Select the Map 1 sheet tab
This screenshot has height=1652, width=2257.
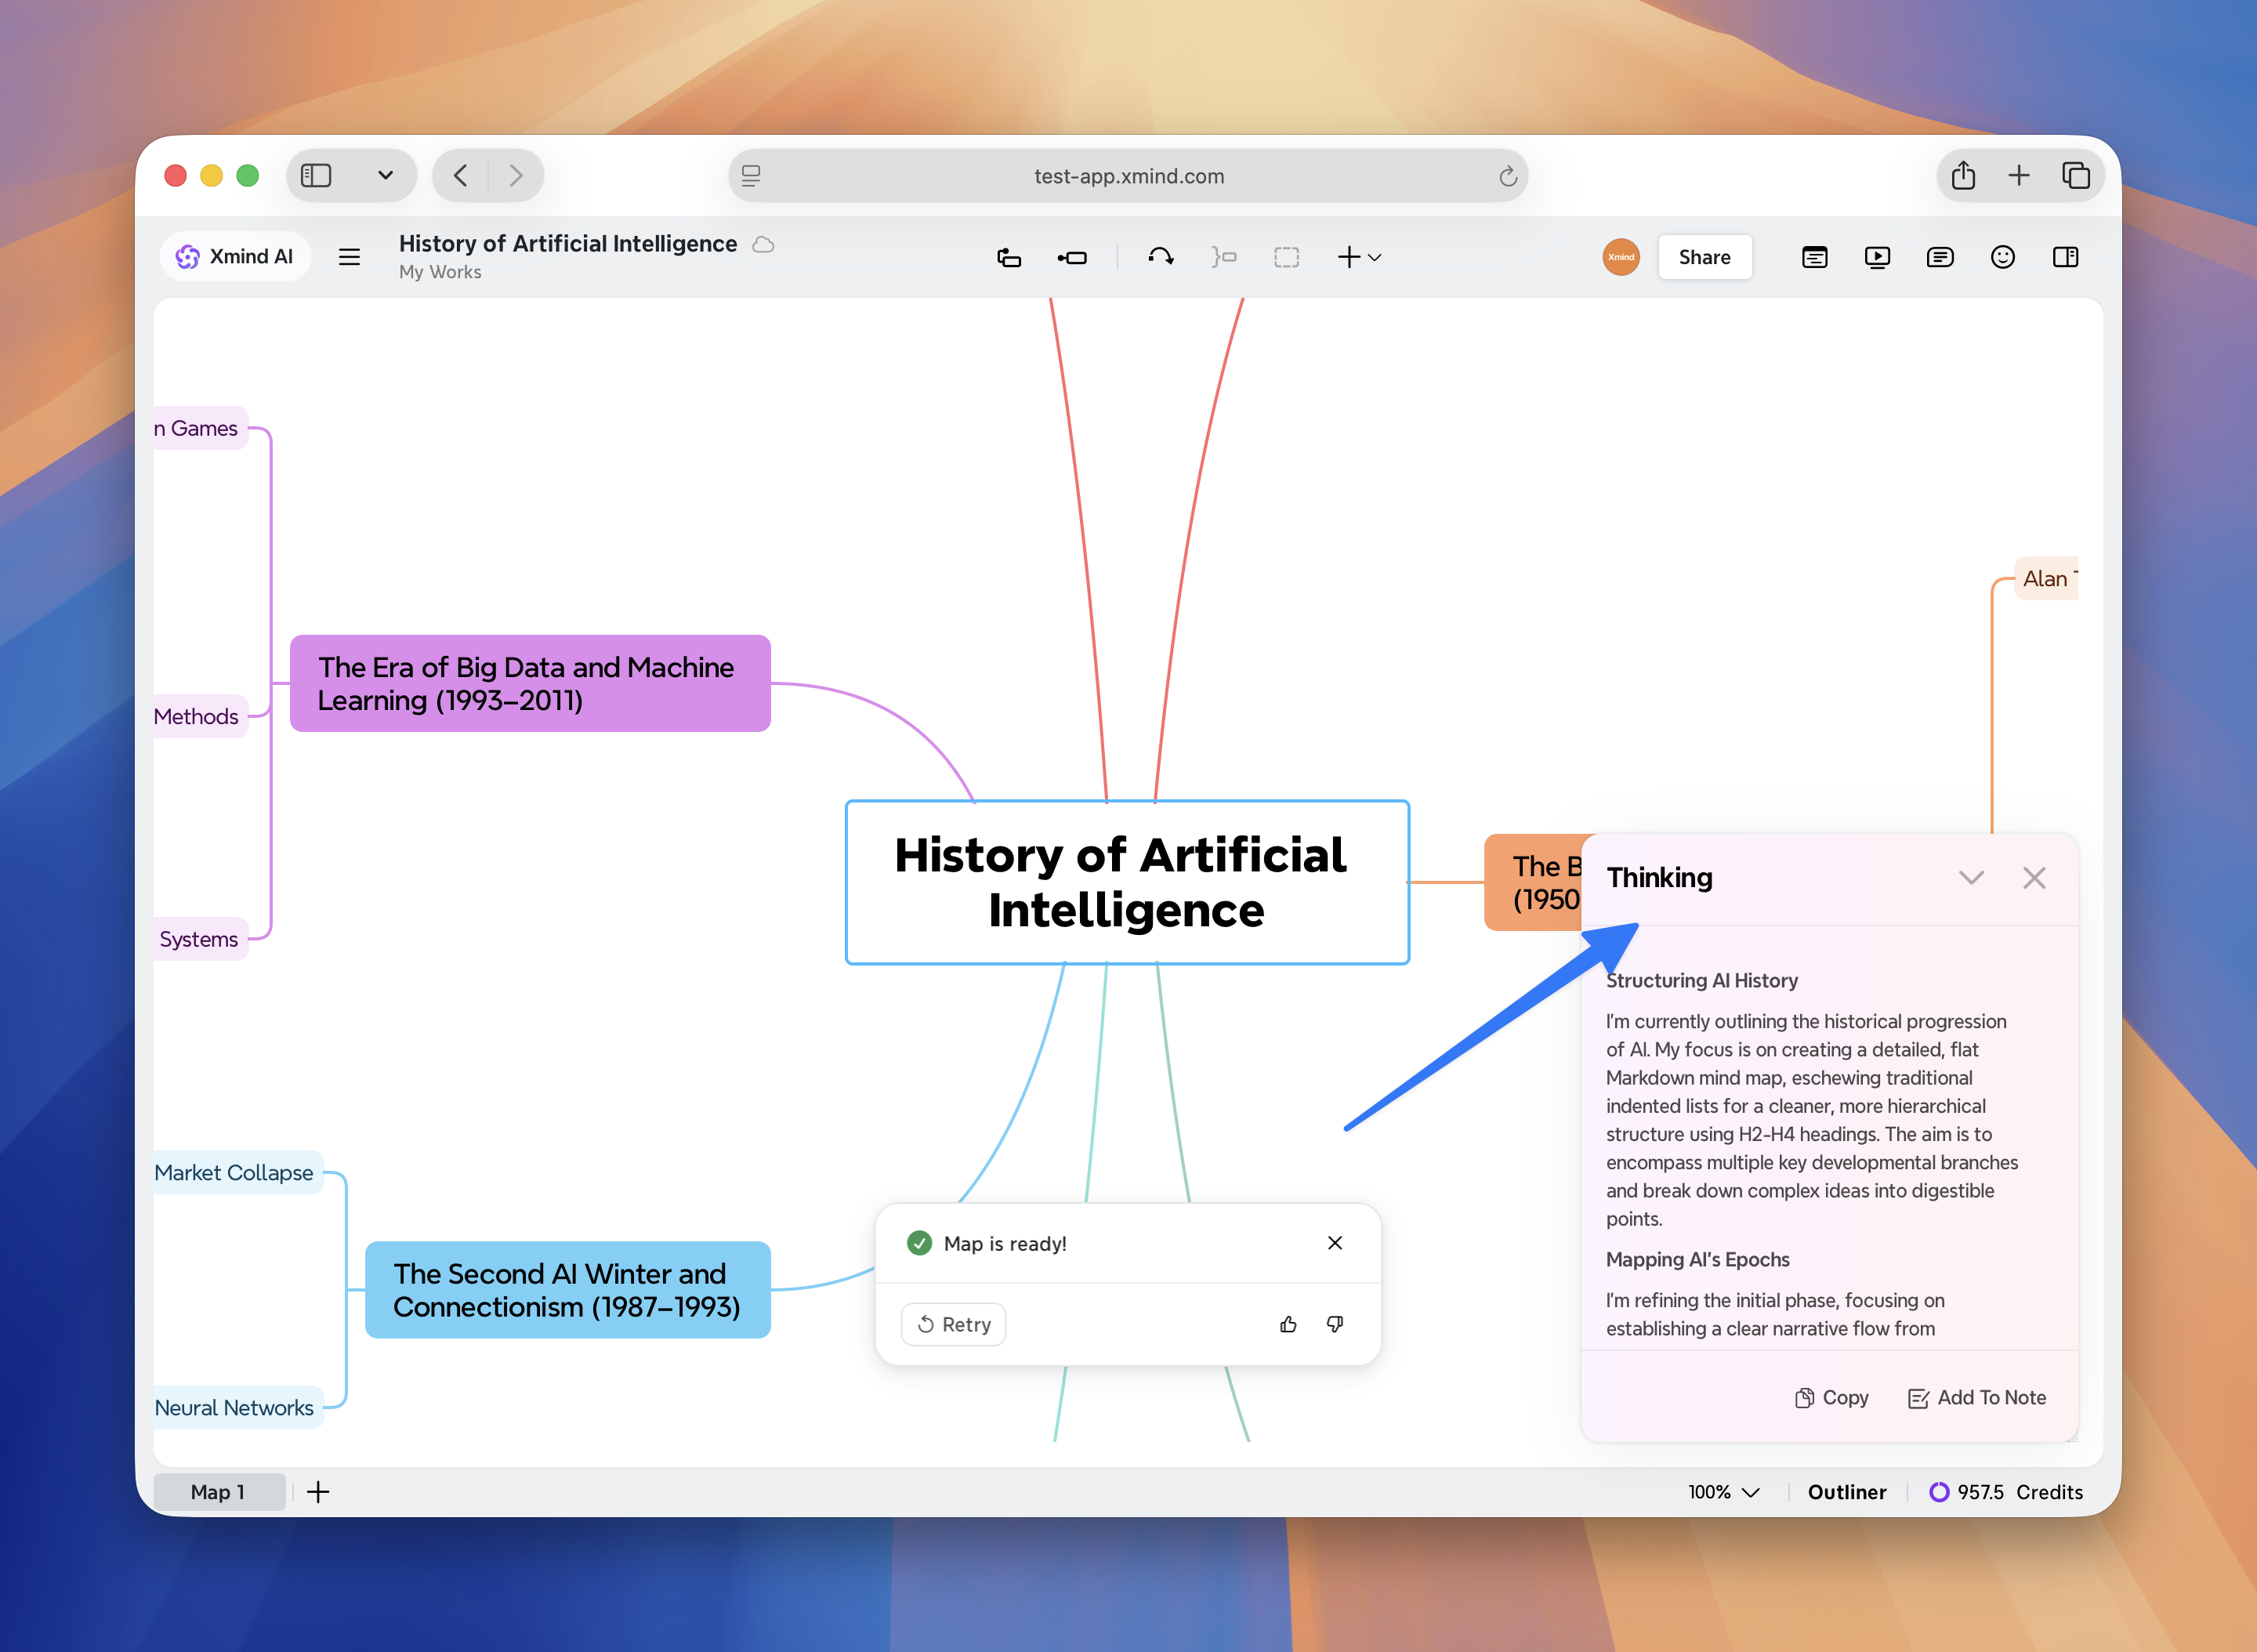tap(218, 1492)
